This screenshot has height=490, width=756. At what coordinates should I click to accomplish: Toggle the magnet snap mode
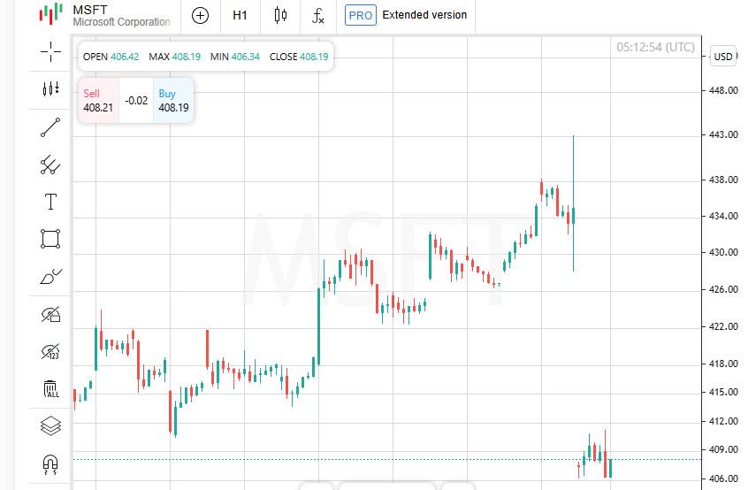point(50,464)
